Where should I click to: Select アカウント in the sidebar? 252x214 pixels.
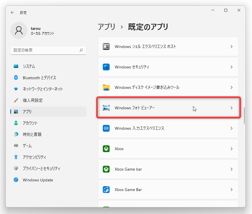tap(48, 123)
